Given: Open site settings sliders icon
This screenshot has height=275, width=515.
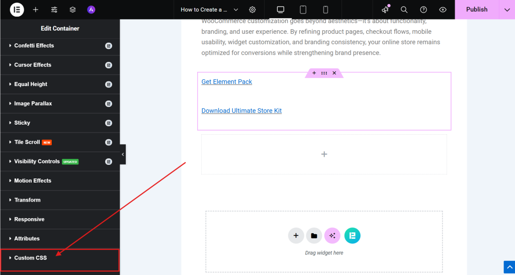Looking at the screenshot, I should tap(54, 10).
